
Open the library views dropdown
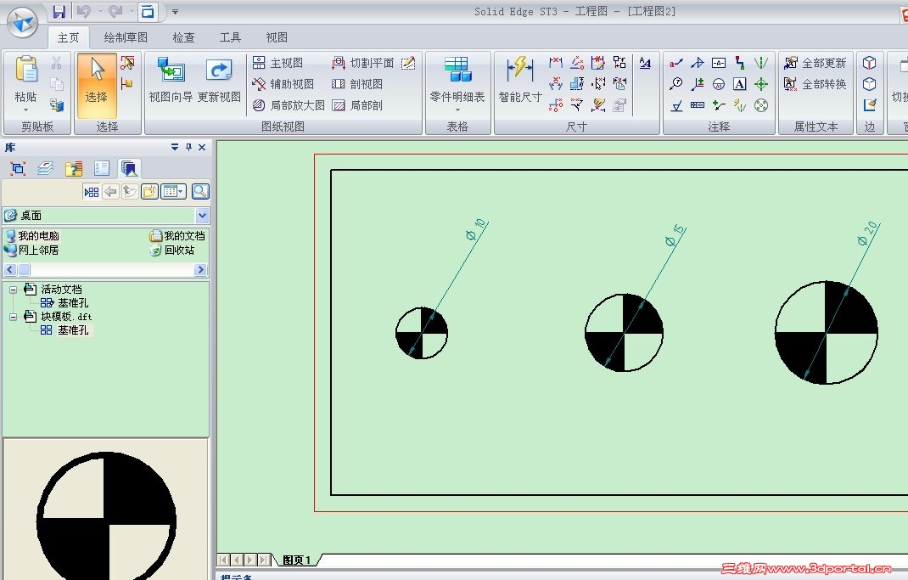[x=174, y=192]
